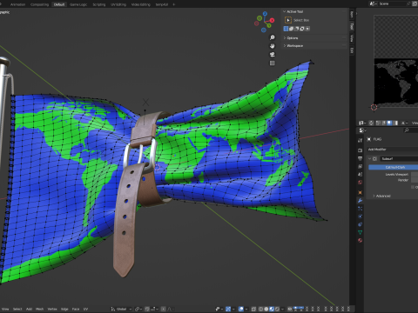Switch to the UV Editing workspace tab
Screen dimensions: 418x313
coord(118,4)
